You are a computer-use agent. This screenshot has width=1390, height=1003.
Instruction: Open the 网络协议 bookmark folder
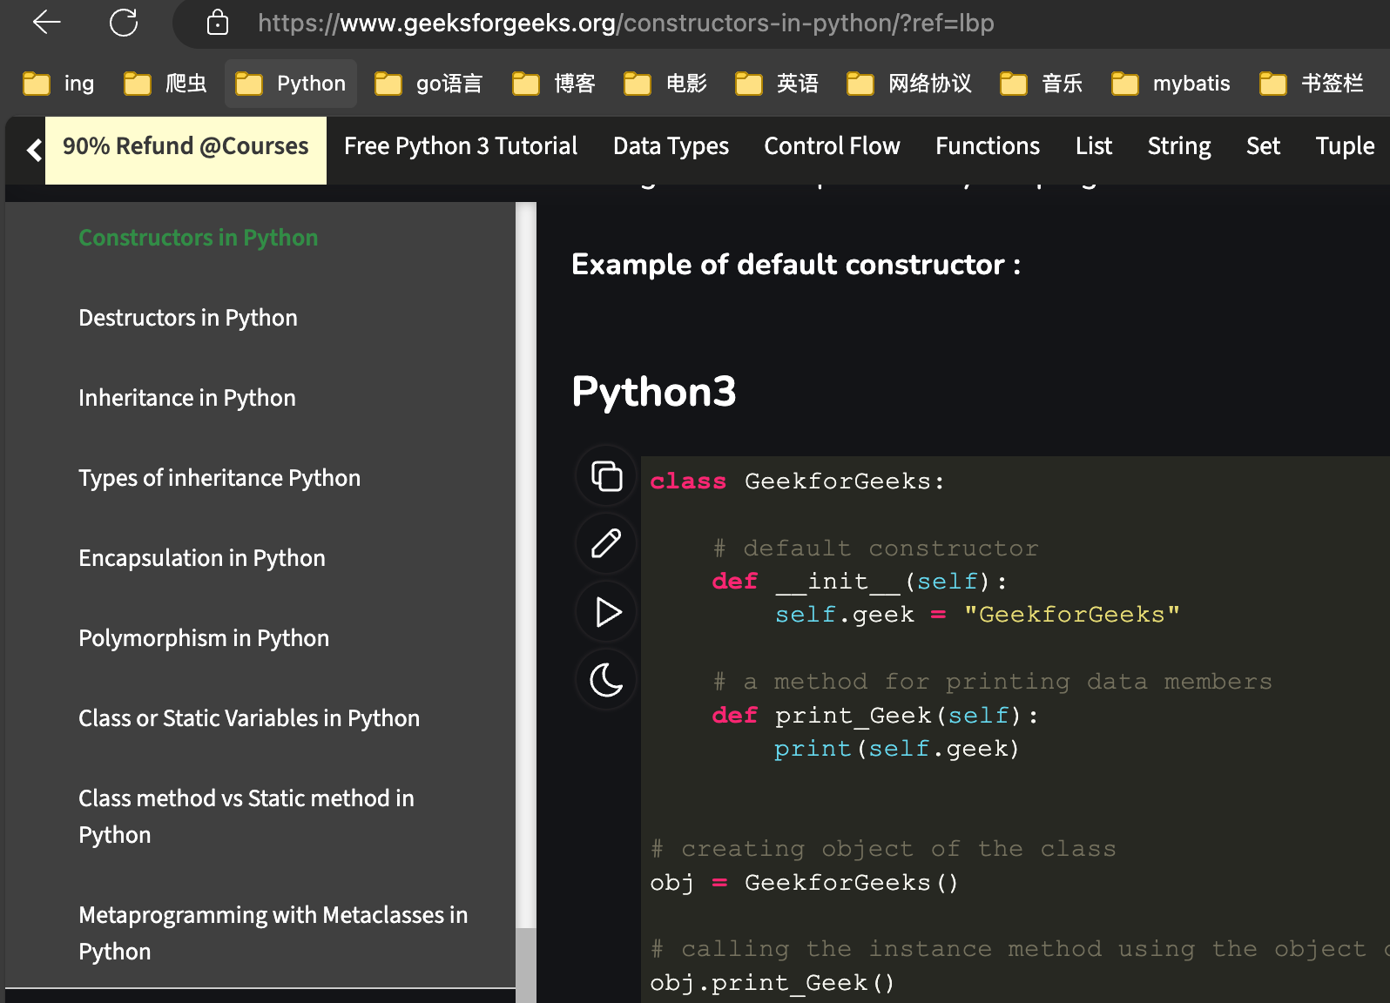[x=909, y=84]
